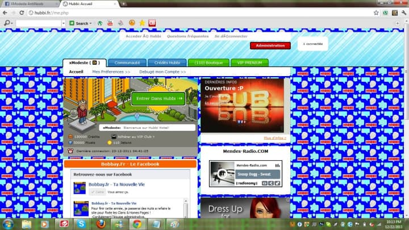The height and width of the screenshot is (230, 409).
Task: Play the Mendes-Radio player
Action: coord(222,173)
